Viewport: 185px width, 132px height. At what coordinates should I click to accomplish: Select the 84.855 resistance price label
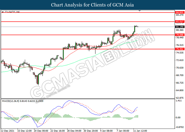[x=180, y=12]
